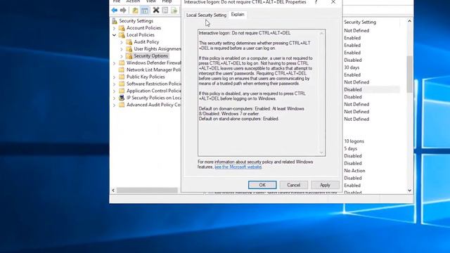Viewport: 450px width, 253px height.
Task: Click the Up one level folder icon
Action: (135, 11)
